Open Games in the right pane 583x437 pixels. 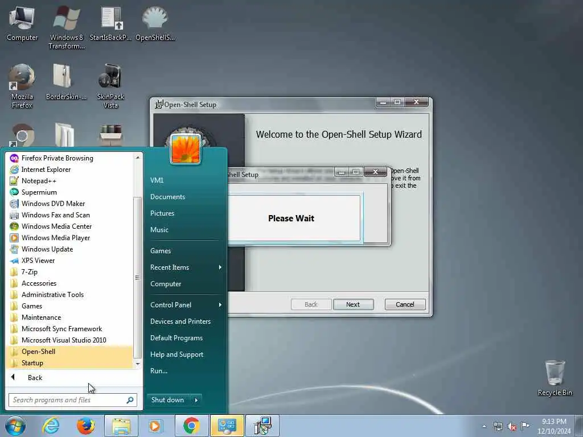tap(161, 251)
